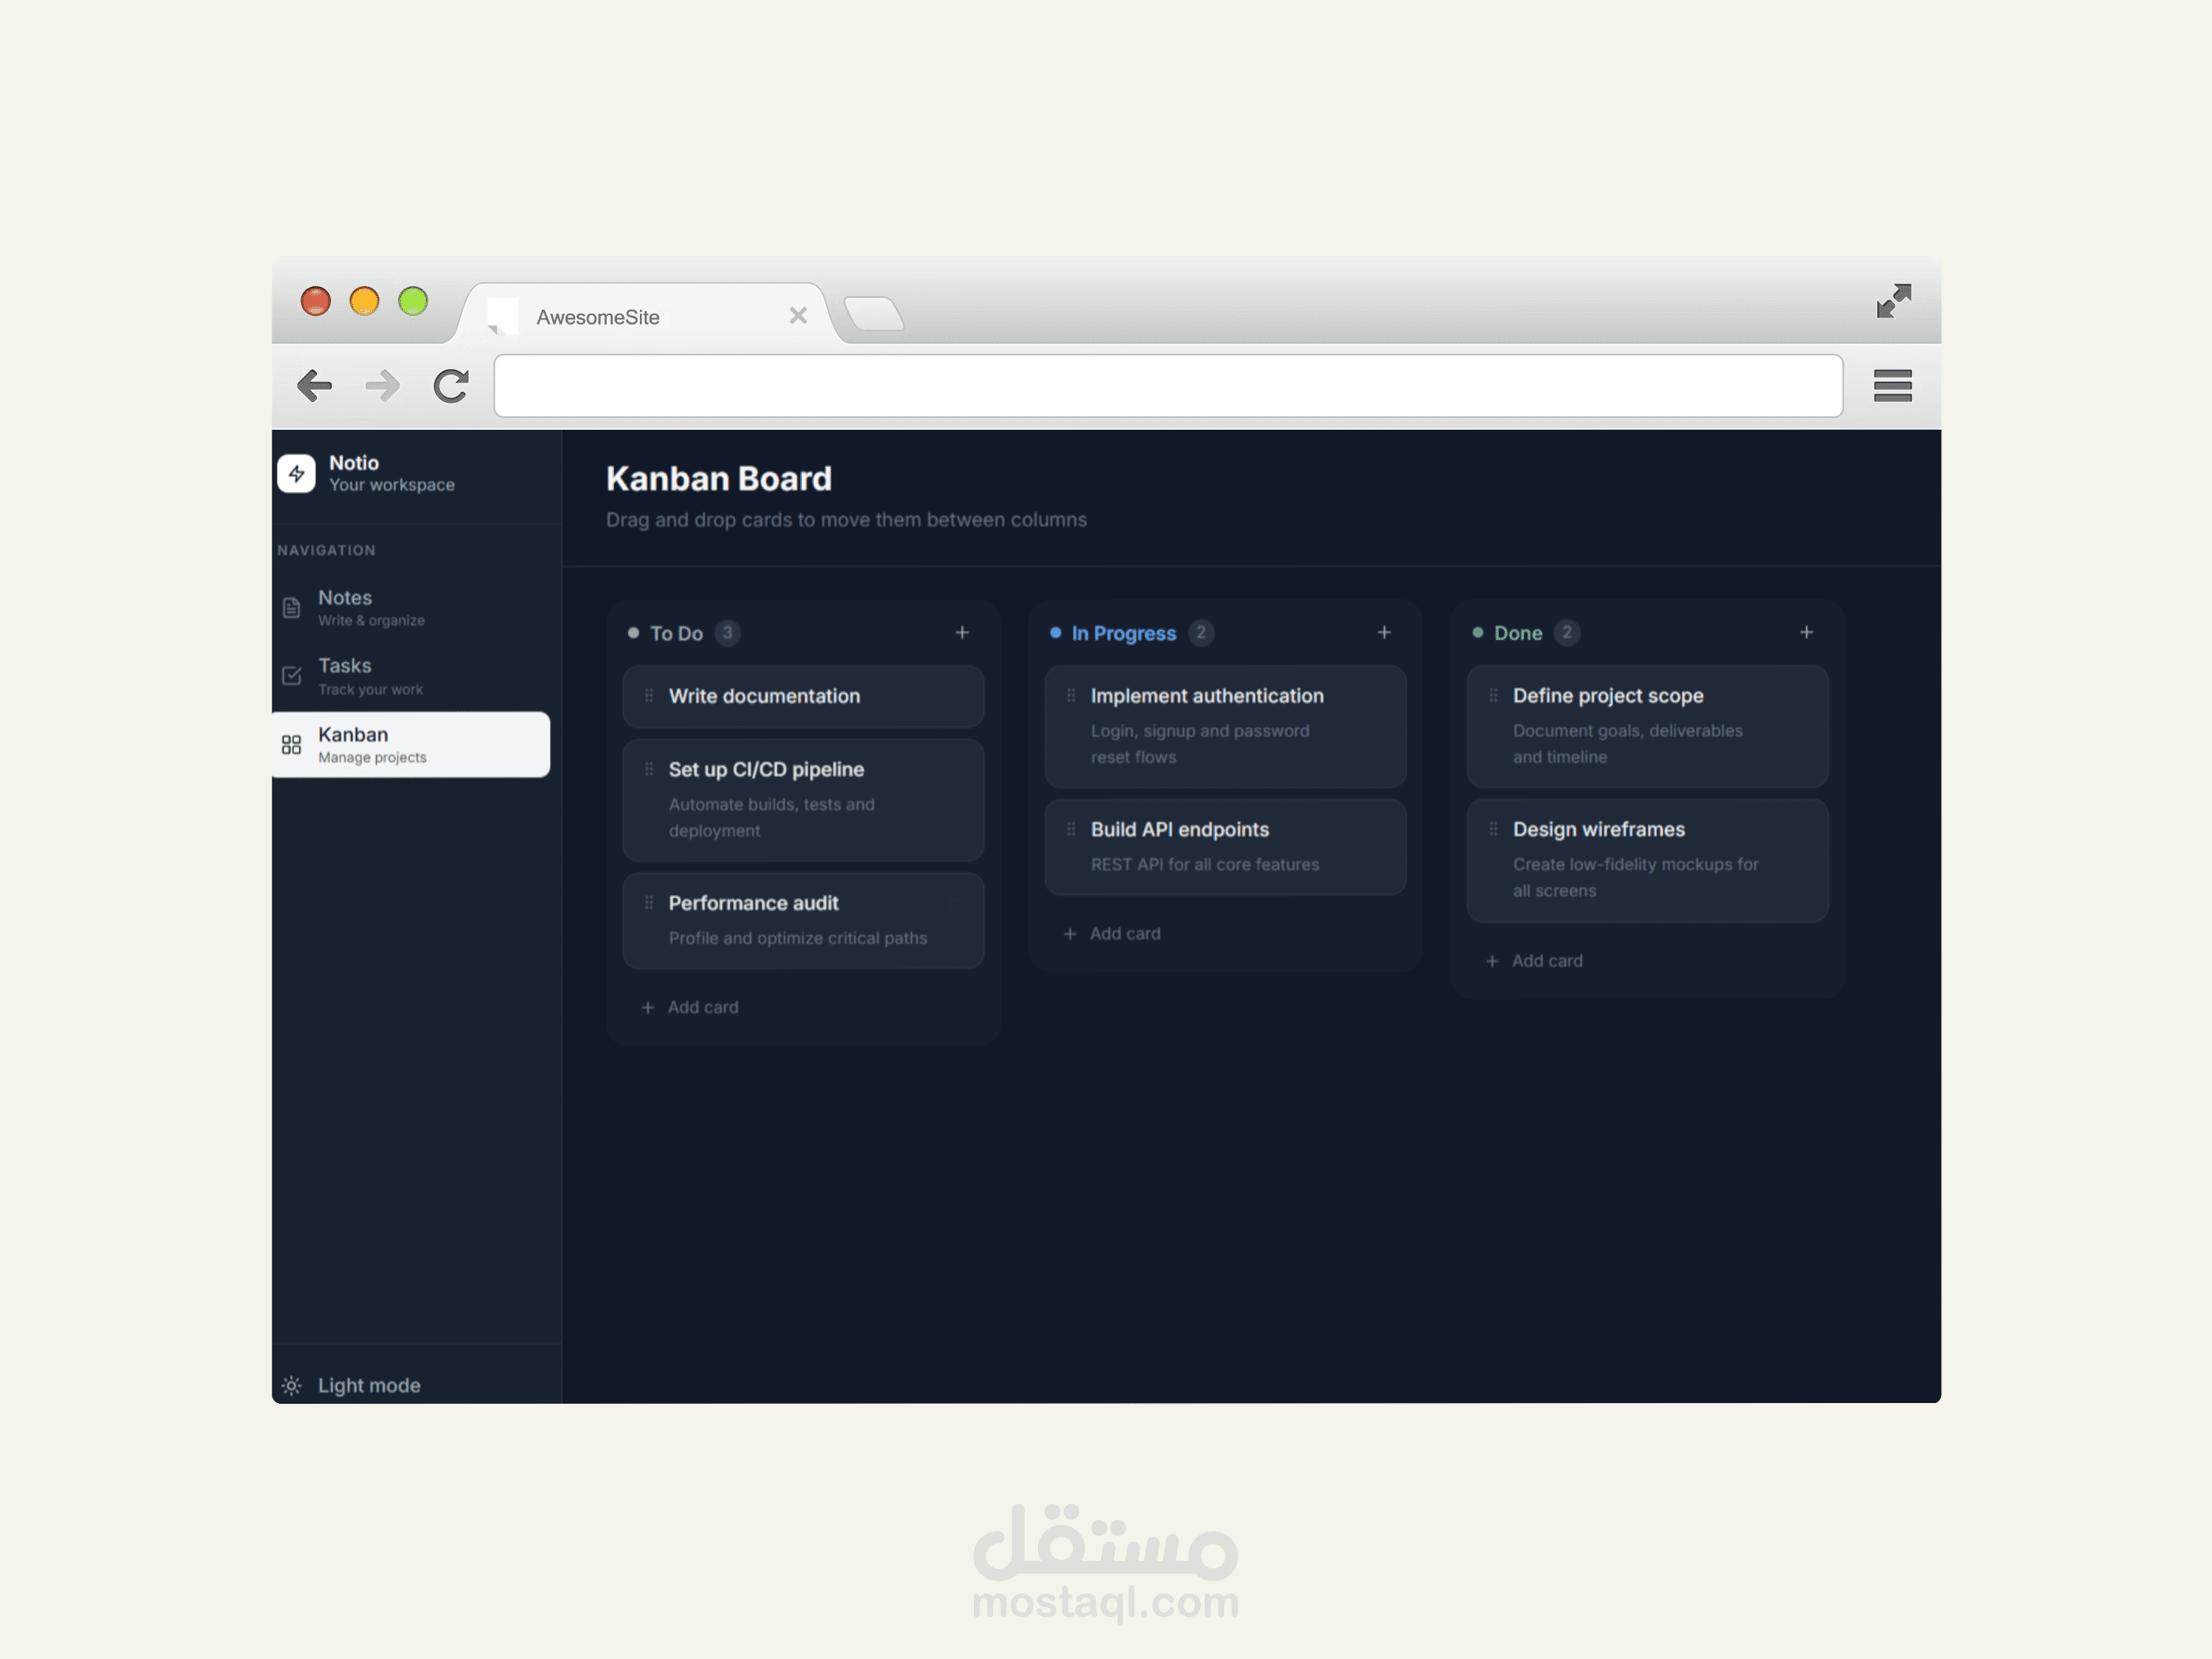Click the browser forward arrow
The height and width of the screenshot is (1659, 2212).
[382, 386]
